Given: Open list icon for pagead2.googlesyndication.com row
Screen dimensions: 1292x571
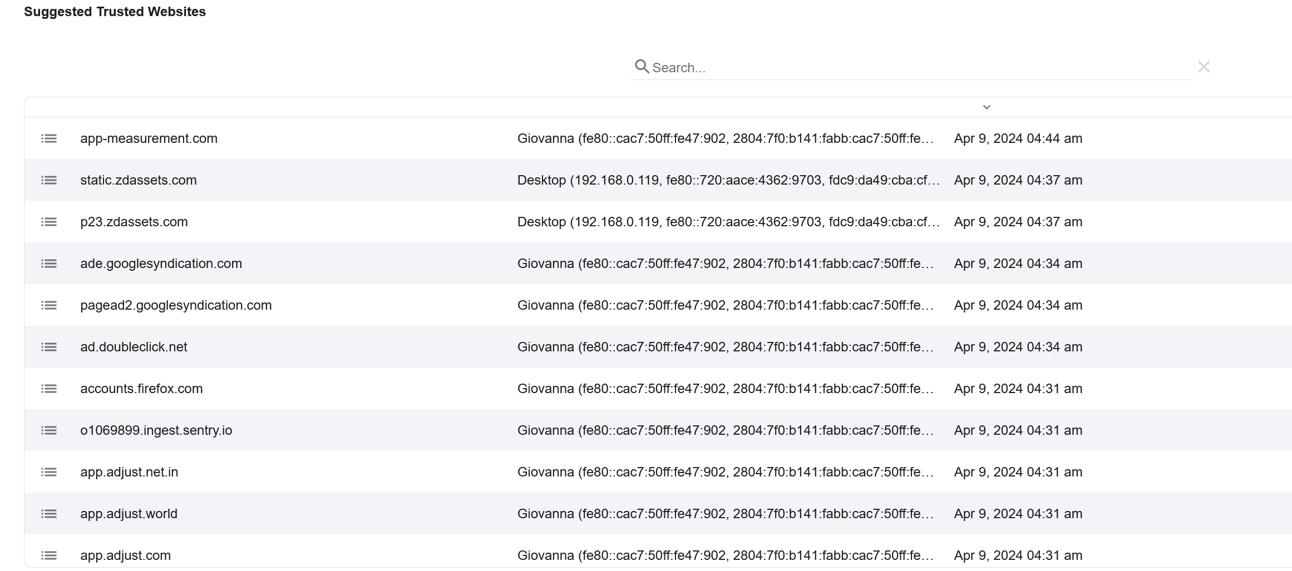Looking at the screenshot, I should [49, 305].
